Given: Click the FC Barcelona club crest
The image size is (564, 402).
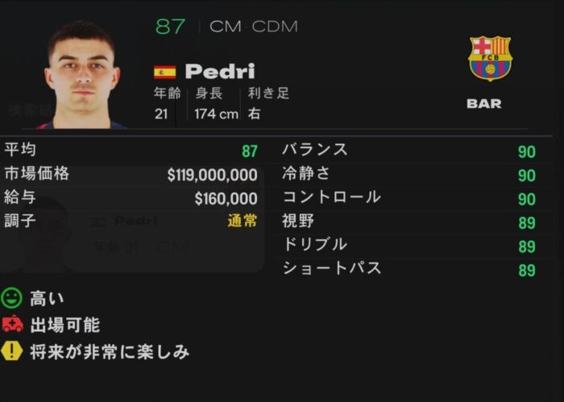Looking at the screenshot, I should (490, 58).
